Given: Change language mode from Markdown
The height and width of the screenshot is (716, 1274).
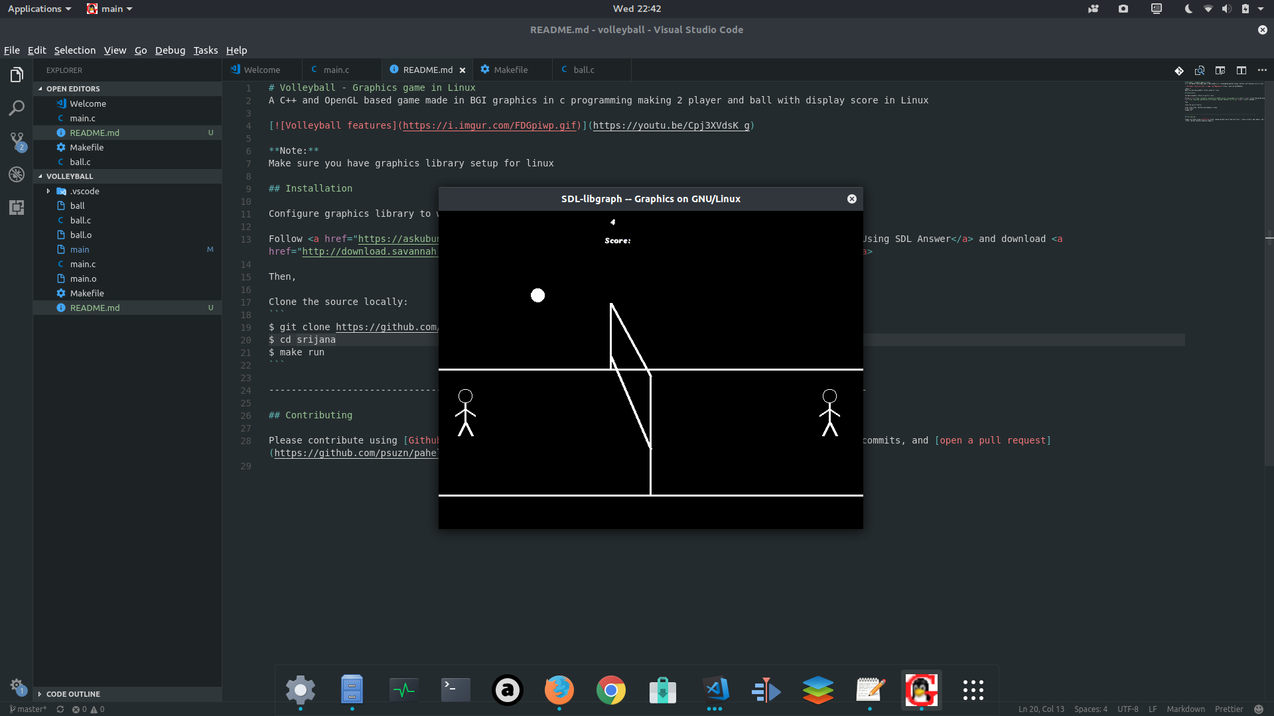Looking at the screenshot, I should [x=1186, y=709].
